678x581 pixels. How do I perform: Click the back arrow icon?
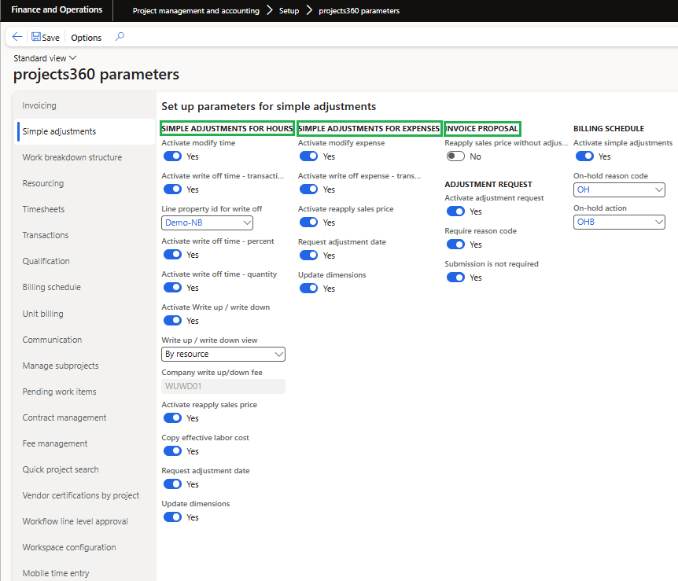click(x=17, y=37)
